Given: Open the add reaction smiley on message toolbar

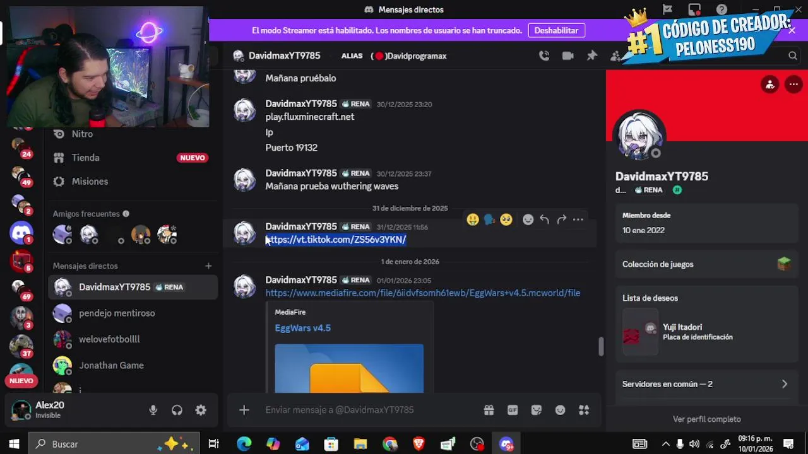Looking at the screenshot, I should (528, 219).
